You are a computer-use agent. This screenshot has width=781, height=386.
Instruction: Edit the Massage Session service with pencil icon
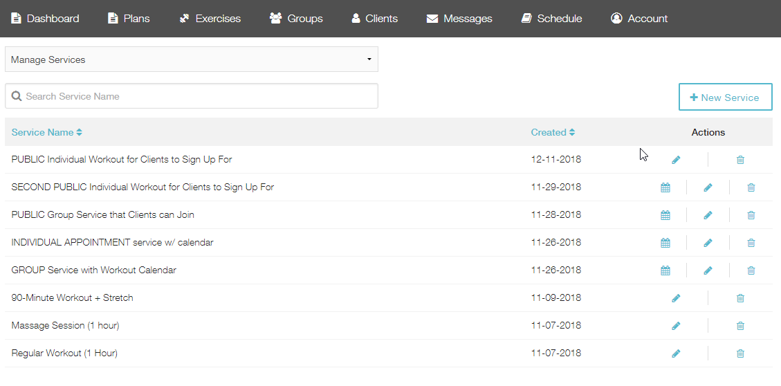pos(675,326)
